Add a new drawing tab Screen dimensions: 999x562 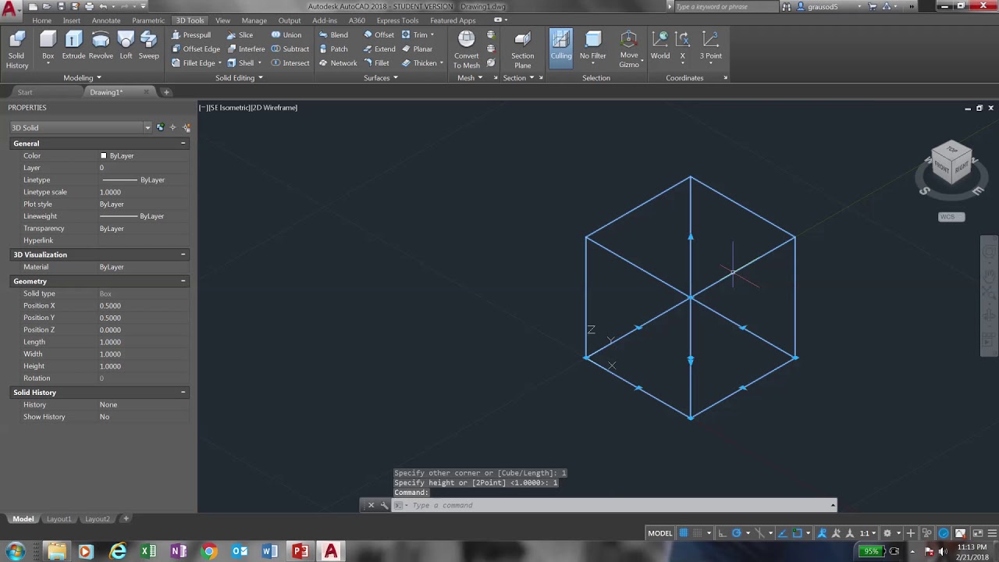click(x=166, y=92)
